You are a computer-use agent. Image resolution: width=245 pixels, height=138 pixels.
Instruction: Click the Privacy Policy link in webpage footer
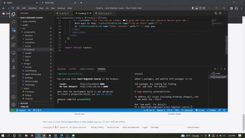tap(97, 127)
